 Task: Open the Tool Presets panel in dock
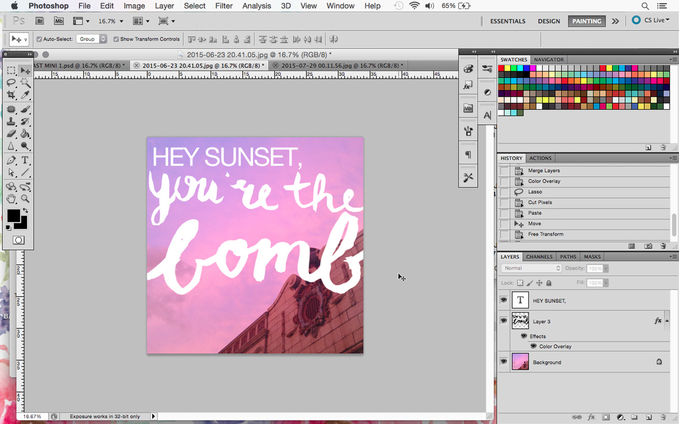[x=468, y=178]
